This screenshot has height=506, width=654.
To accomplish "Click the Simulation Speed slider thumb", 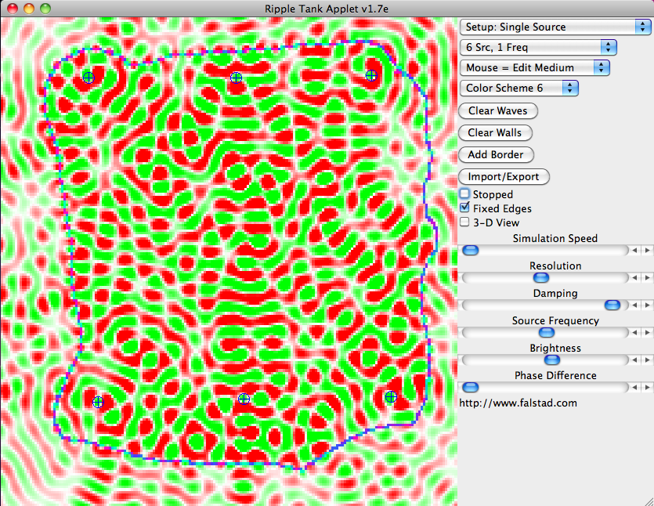I will tap(471, 251).
